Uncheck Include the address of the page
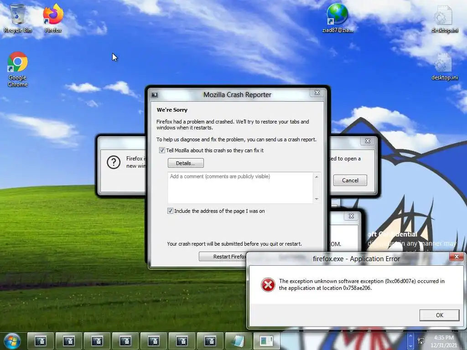Image resolution: width=467 pixels, height=350 pixels. coord(170,211)
